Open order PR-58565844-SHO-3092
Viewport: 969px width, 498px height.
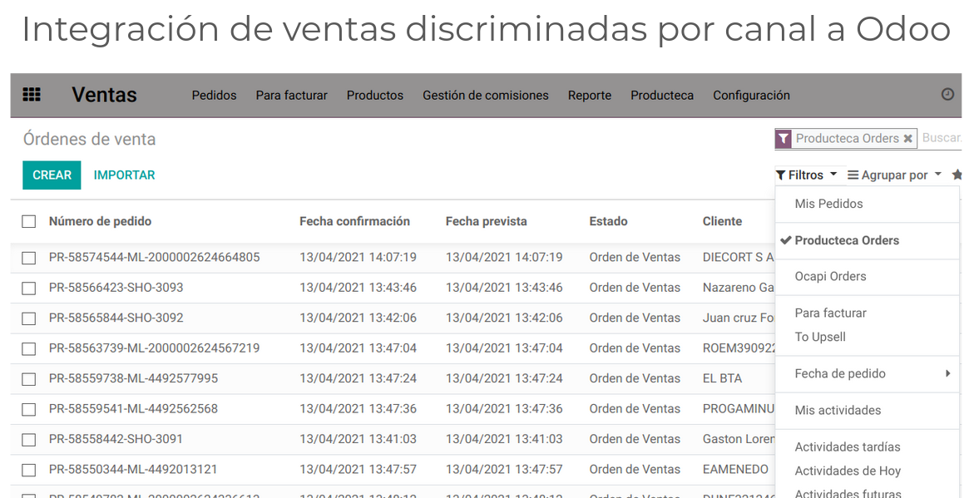[116, 318]
